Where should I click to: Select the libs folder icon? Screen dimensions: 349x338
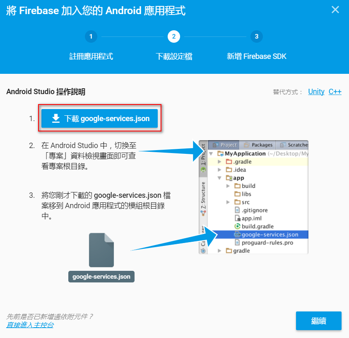(x=238, y=194)
